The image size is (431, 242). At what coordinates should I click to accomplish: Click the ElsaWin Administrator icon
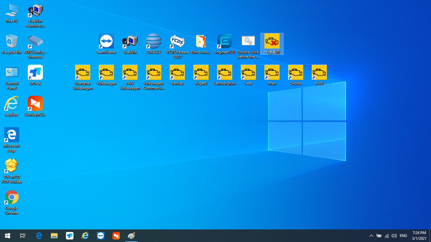tap(35, 11)
